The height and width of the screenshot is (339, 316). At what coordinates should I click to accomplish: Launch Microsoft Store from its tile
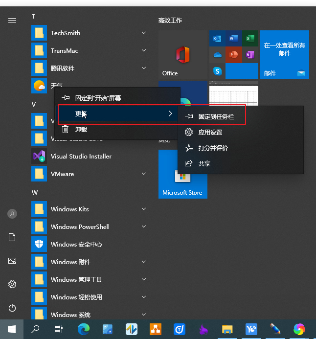pyautogui.click(x=182, y=174)
